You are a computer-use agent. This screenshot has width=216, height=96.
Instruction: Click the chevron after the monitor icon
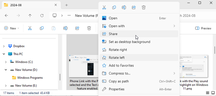(62, 15)
